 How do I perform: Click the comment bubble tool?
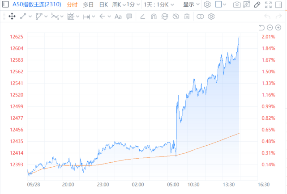click(129, 17)
